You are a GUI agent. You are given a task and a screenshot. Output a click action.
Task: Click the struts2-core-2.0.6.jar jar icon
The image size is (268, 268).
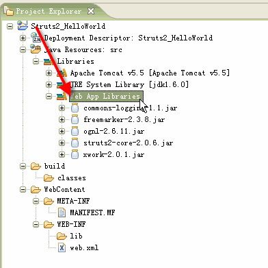click(75, 143)
